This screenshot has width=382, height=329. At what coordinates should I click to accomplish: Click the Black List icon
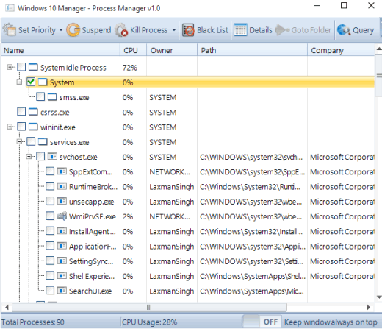click(188, 30)
